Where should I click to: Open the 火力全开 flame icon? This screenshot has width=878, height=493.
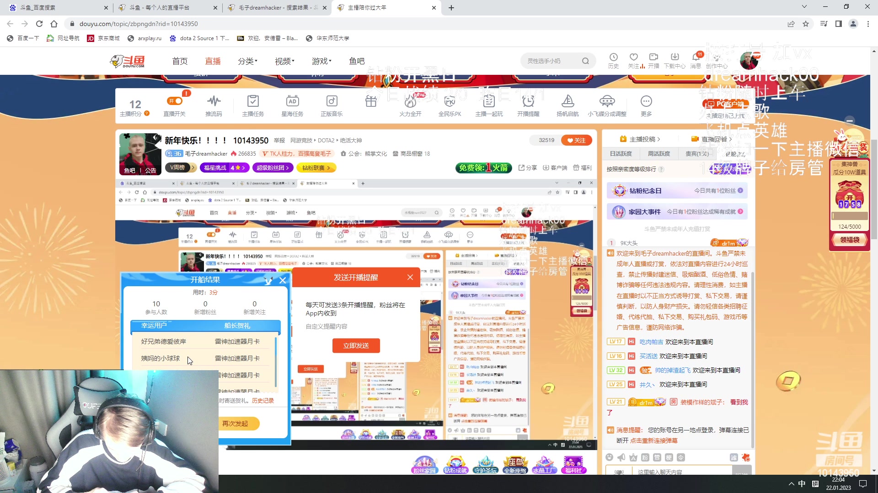410,101
